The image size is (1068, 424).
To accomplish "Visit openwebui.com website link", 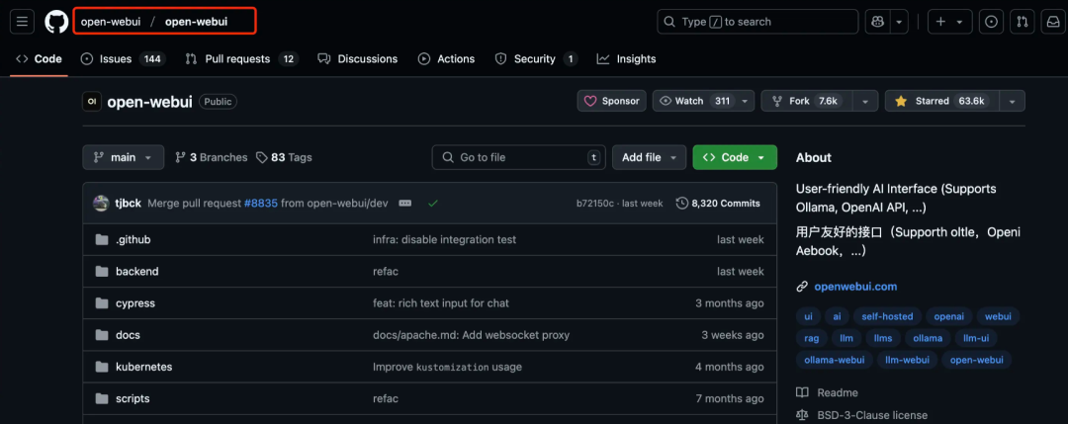I will coord(855,287).
